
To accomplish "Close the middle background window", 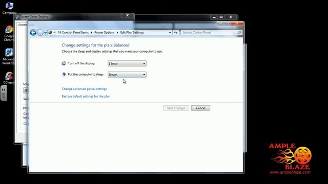I will [x=231, y=17].
